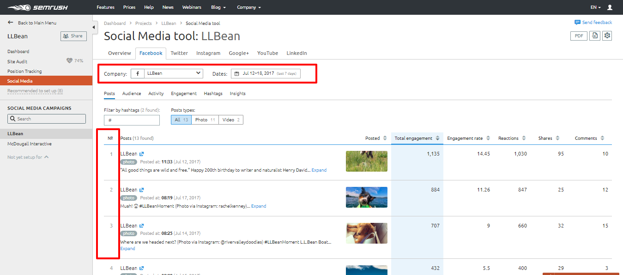
Task: Open external link icon for 11:33 post
Action: 142,154
